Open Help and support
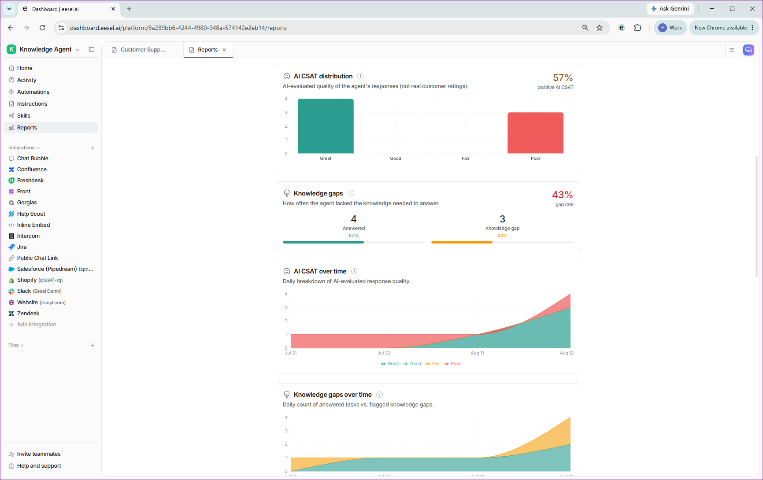The width and height of the screenshot is (763, 480). [39, 466]
